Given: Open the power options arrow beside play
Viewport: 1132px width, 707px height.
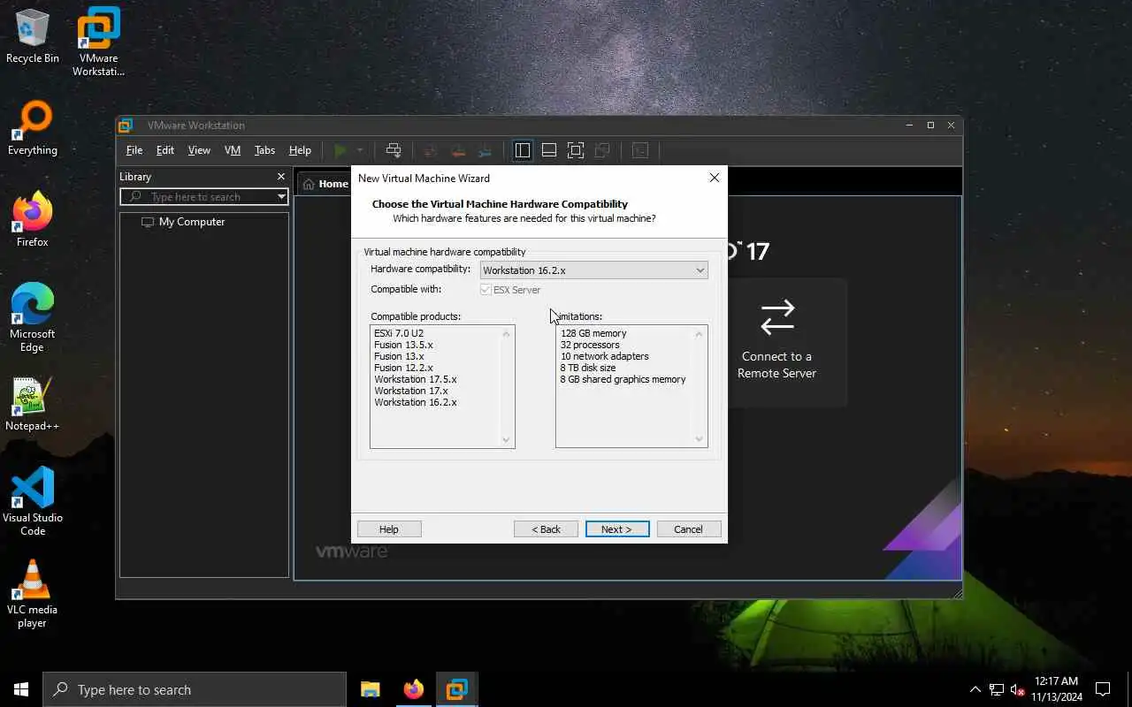Looking at the screenshot, I should (360, 150).
